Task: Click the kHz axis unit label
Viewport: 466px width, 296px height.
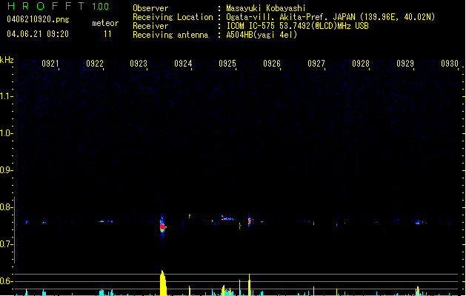Action: 7,60
